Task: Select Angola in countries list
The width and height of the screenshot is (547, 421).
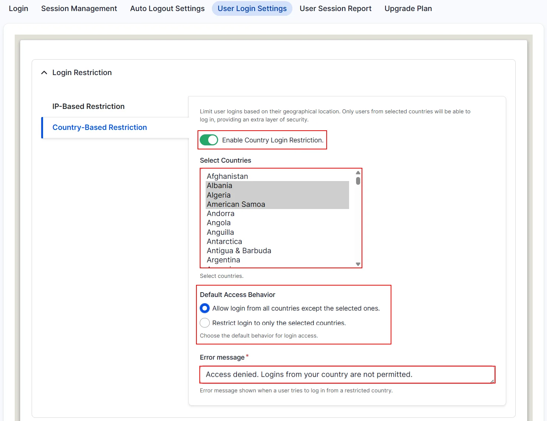Action: tap(277, 223)
